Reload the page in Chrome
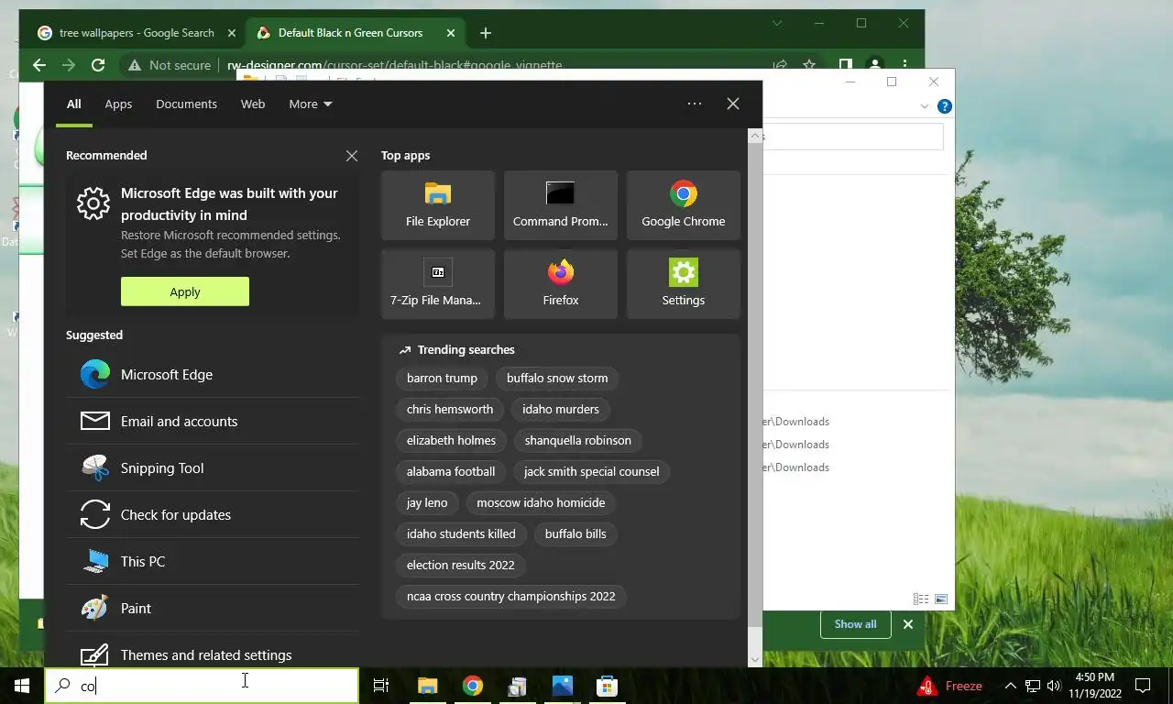The image size is (1173, 704). pos(98,65)
